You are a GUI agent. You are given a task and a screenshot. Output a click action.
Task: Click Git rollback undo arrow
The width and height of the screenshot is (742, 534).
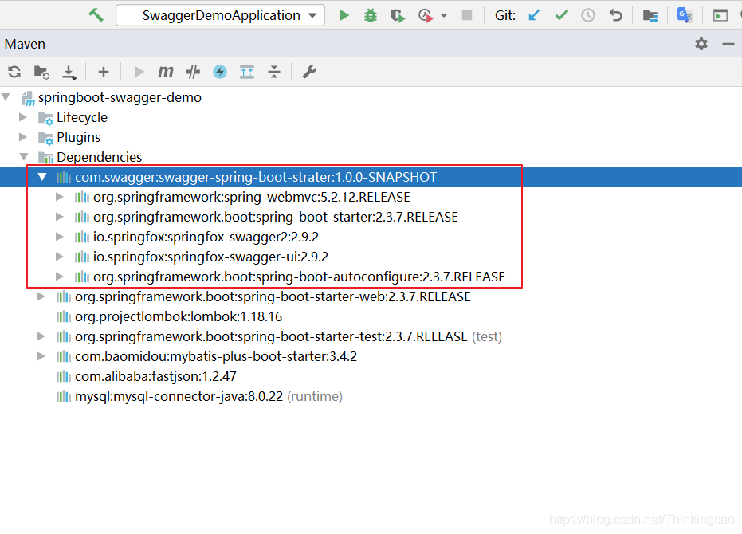click(x=615, y=16)
